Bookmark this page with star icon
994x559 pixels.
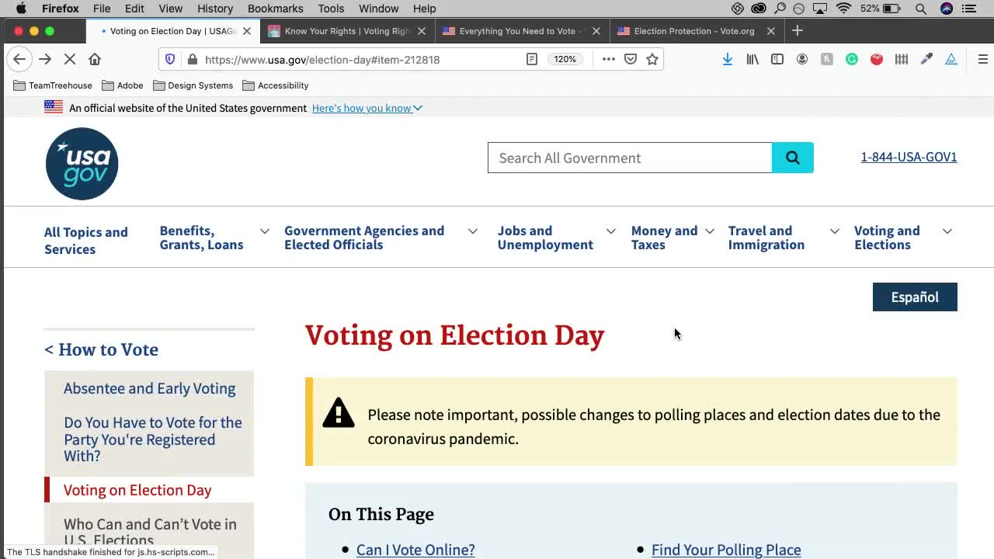tap(652, 59)
